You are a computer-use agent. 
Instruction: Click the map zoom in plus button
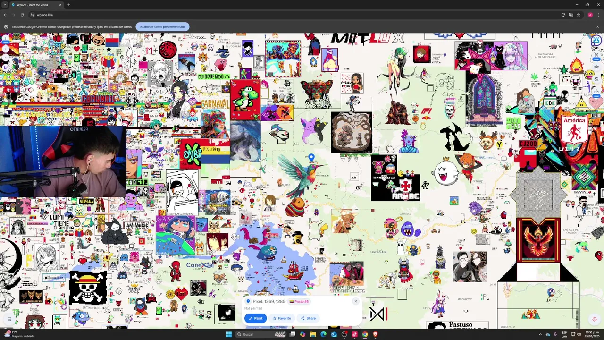[6, 49]
